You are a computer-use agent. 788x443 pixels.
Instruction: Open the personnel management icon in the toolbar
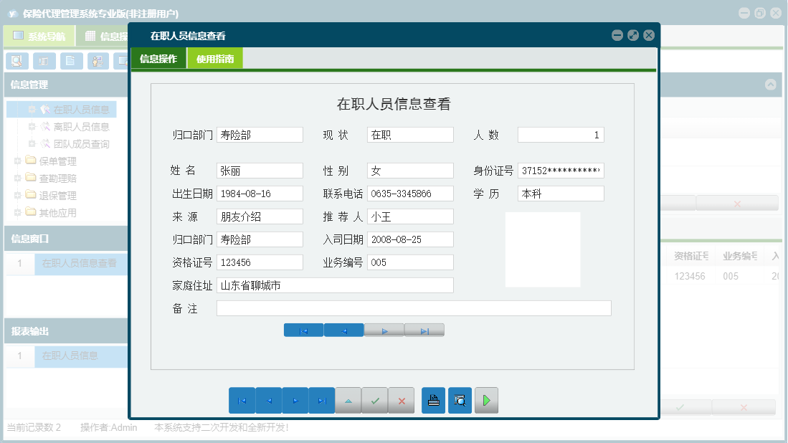98,61
